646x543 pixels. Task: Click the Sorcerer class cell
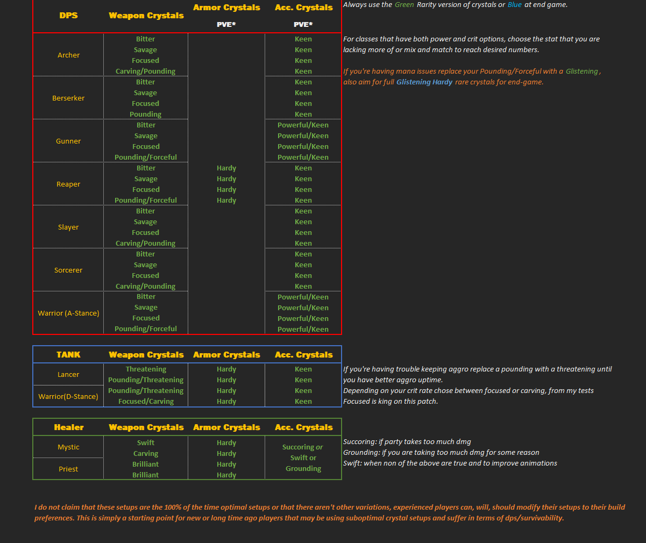click(x=68, y=270)
